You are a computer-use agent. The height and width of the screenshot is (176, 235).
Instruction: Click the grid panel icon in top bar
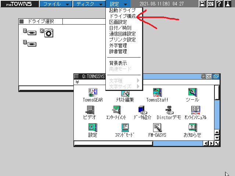(211, 4)
